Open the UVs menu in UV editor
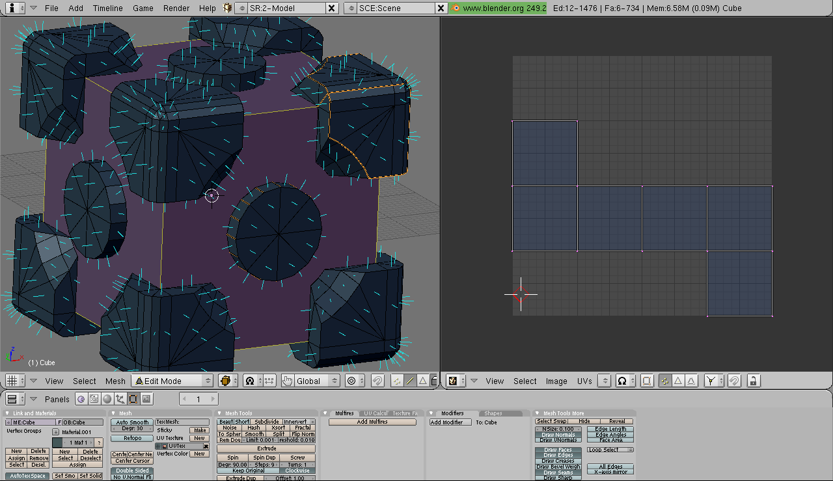 coord(584,381)
